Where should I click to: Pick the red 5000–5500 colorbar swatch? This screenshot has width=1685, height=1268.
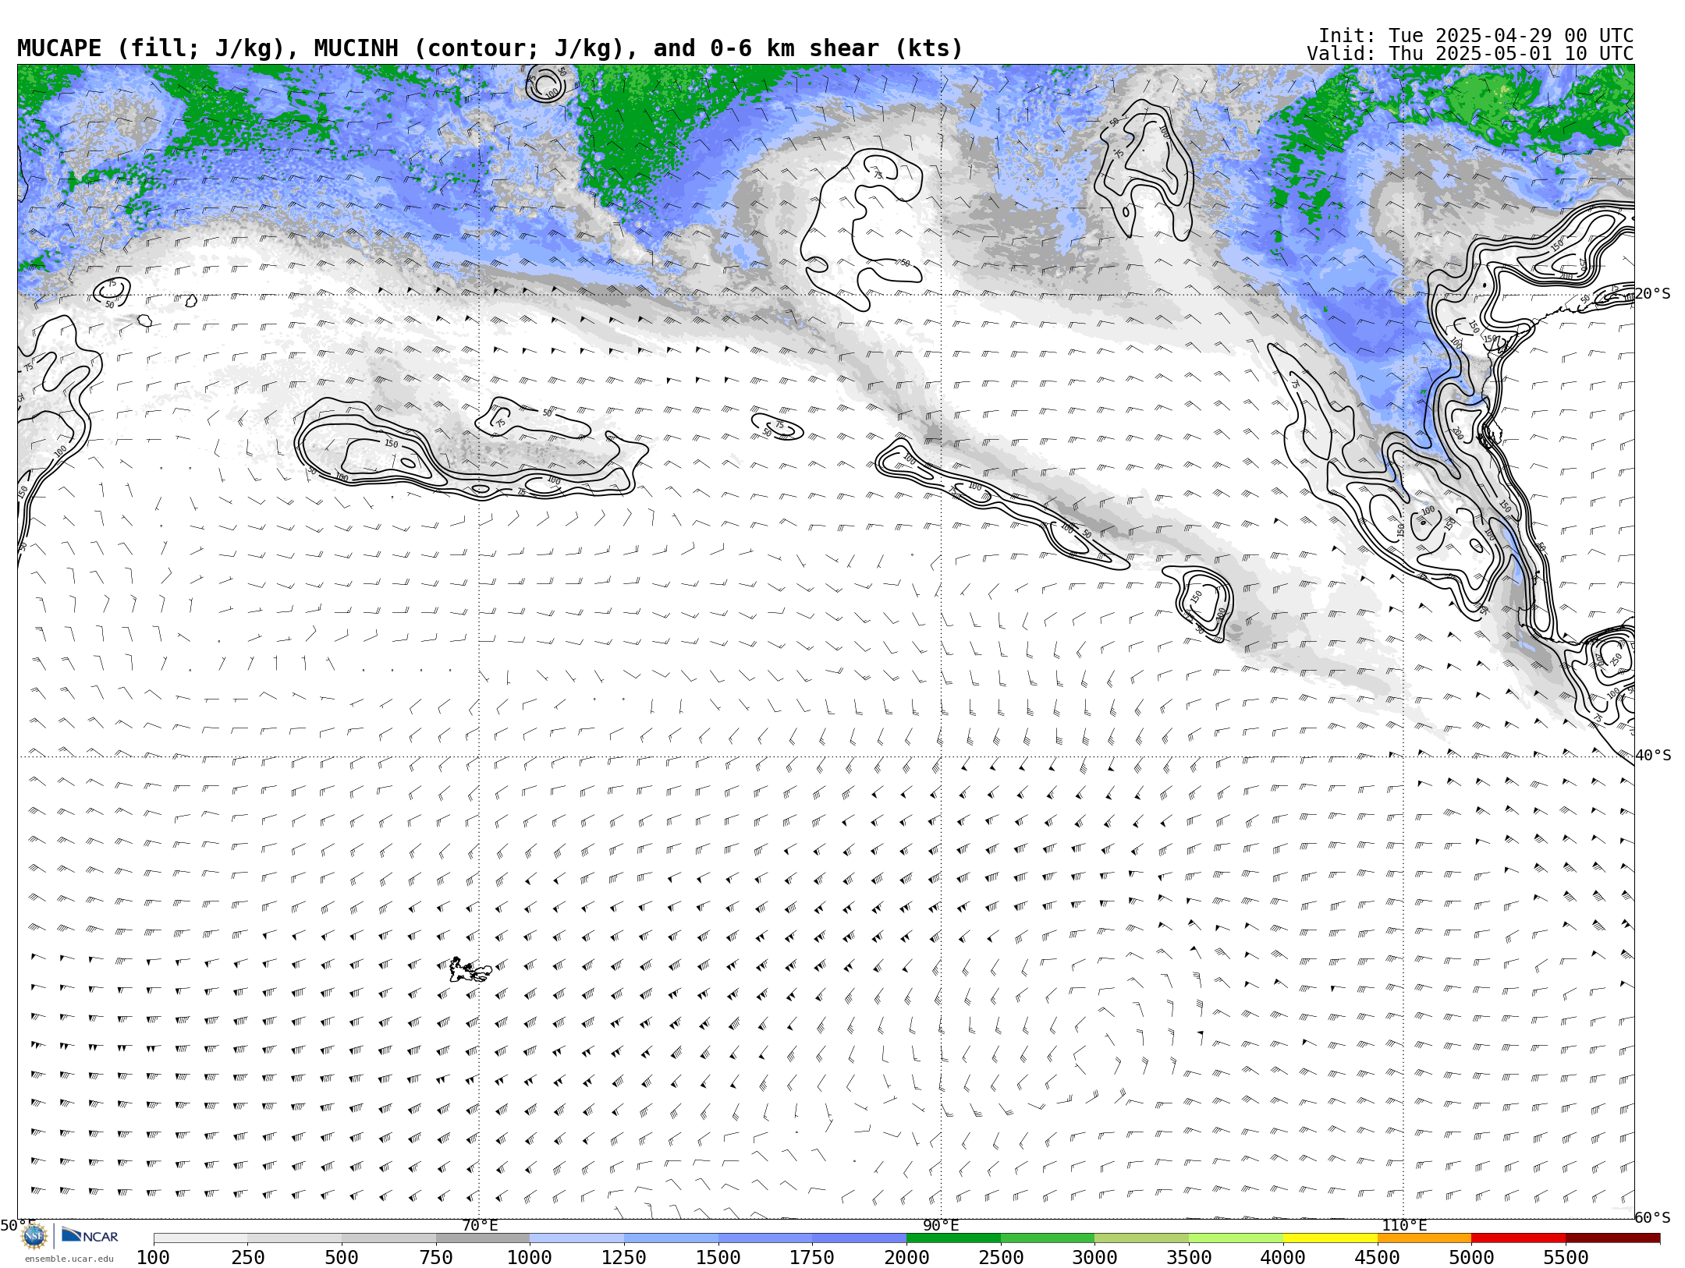point(1518,1238)
